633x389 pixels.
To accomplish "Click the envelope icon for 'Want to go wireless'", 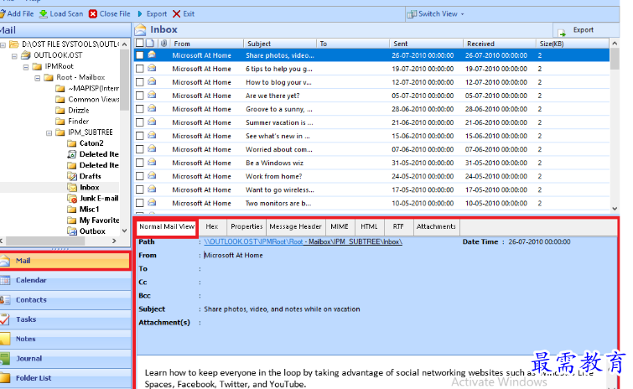I will [152, 189].
